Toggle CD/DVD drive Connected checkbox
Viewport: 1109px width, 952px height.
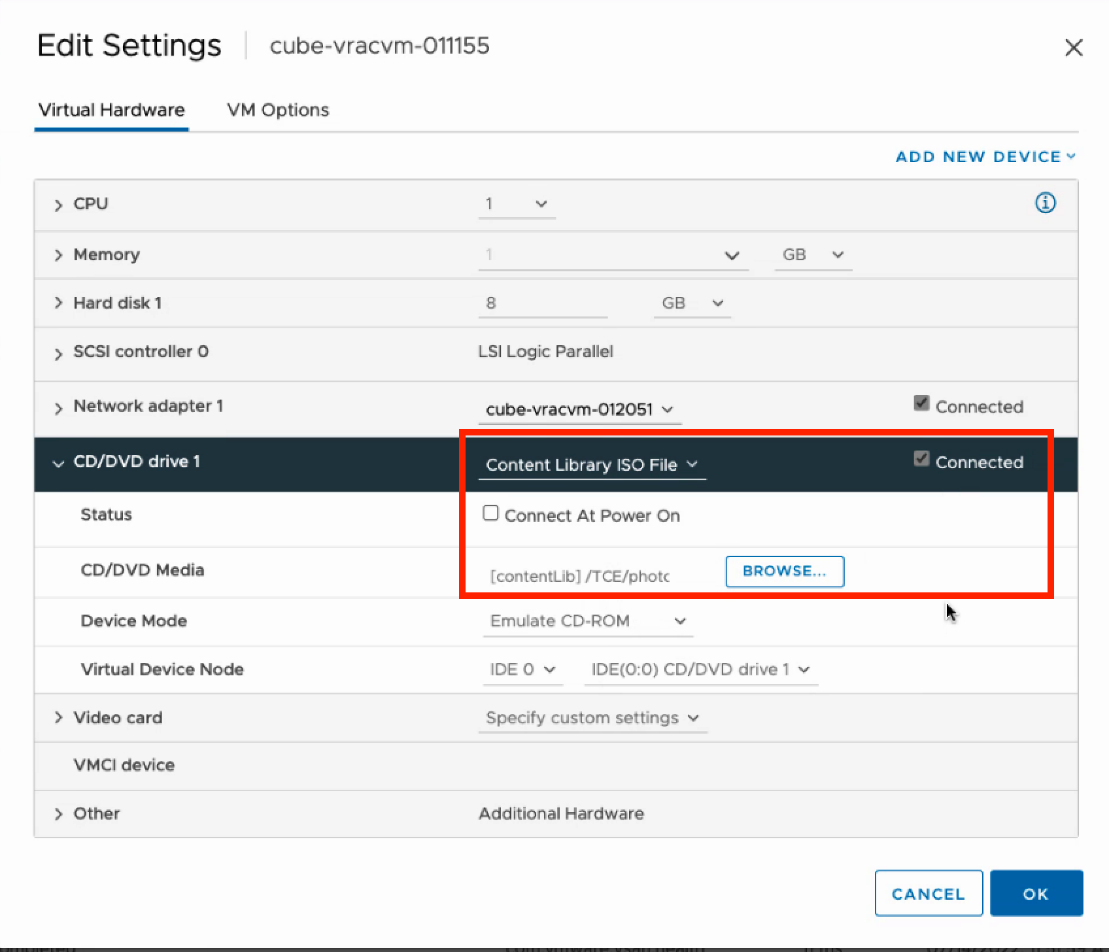pyautogui.click(x=921, y=459)
